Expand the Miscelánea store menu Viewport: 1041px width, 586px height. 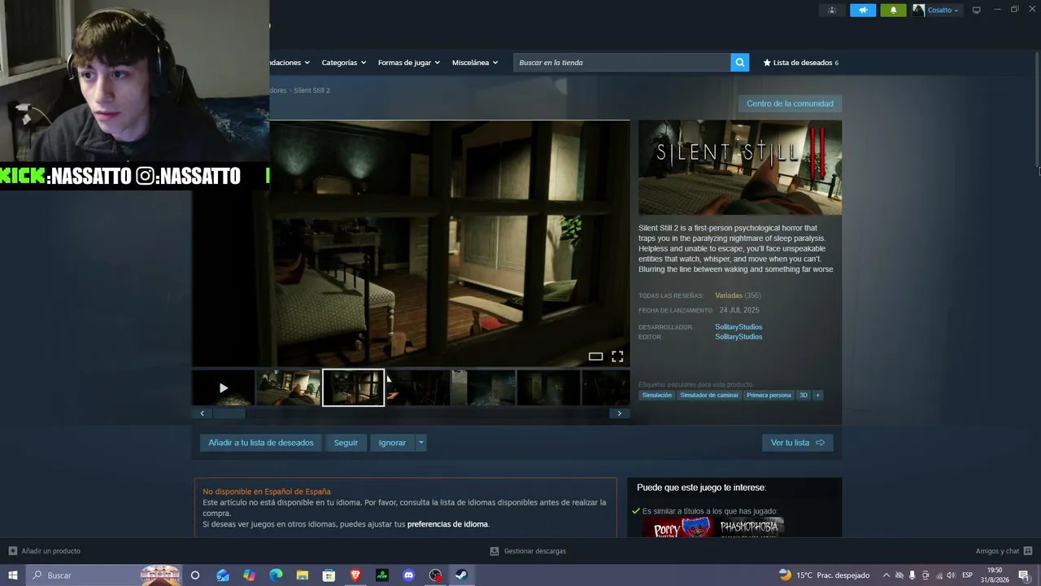[475, 63]
